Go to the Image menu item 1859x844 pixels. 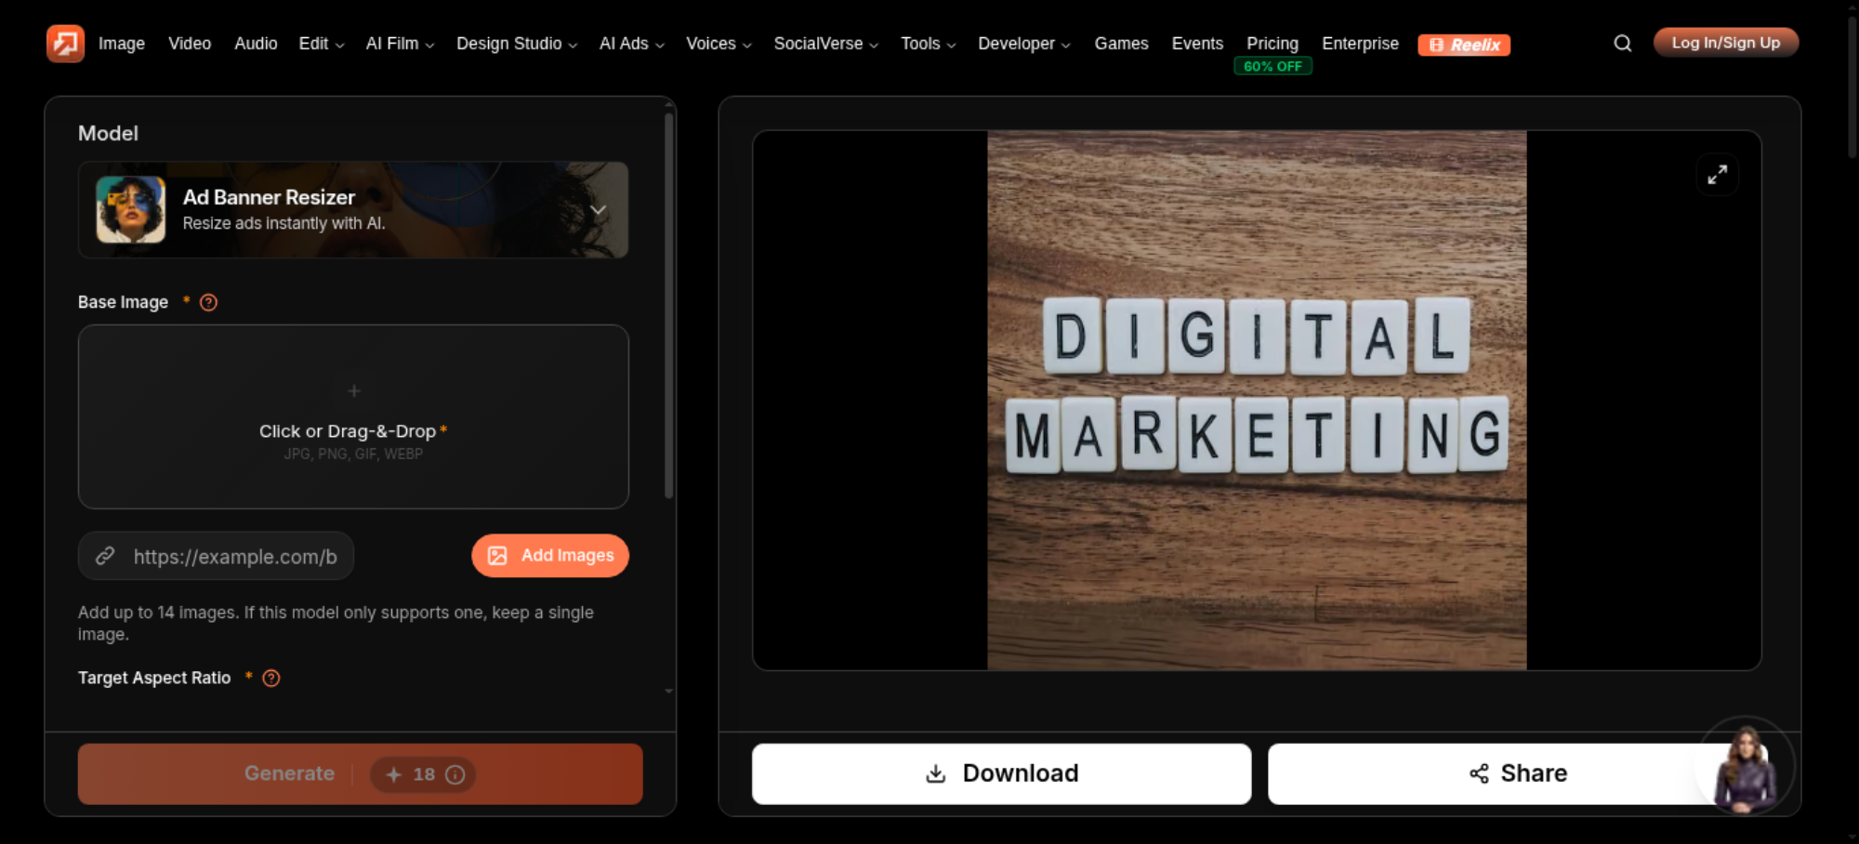(x=122, y=44)
